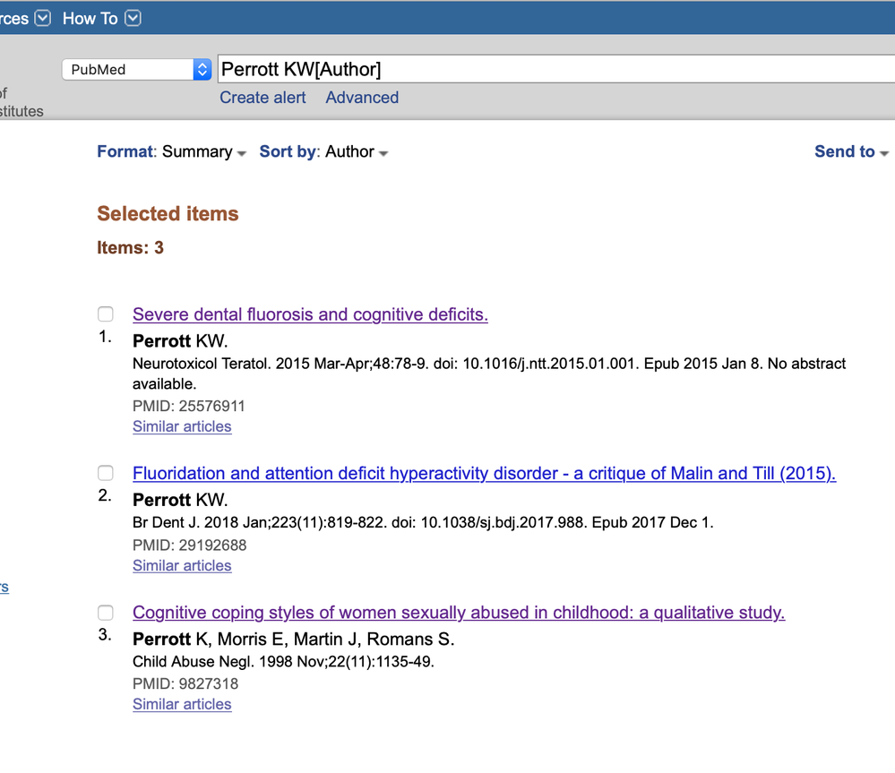Open the PubMed database selector dropdown
This screenshot has width=895, height=773.
pyautogui.click(x=136, y=69)
